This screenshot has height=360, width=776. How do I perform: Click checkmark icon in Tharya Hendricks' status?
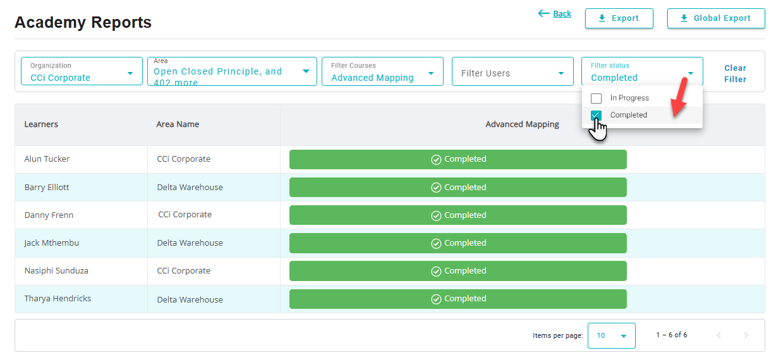[436, 299]
